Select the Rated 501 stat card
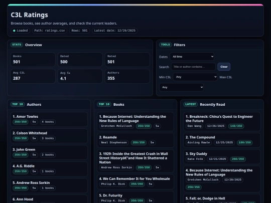This screenshot has height=203, width=271. coord(127,60)
